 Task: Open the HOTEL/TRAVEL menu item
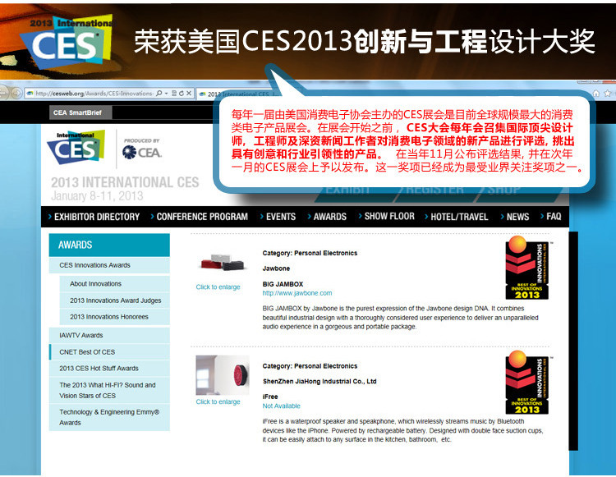click(457, 217)
